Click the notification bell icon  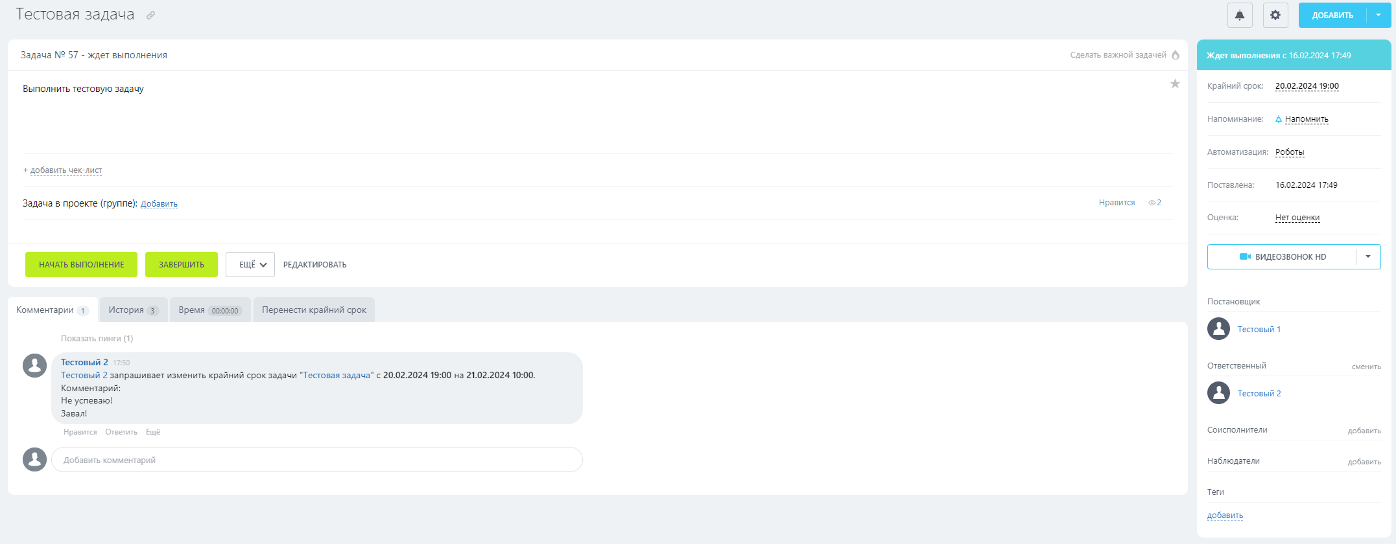tap(1239, 15)
